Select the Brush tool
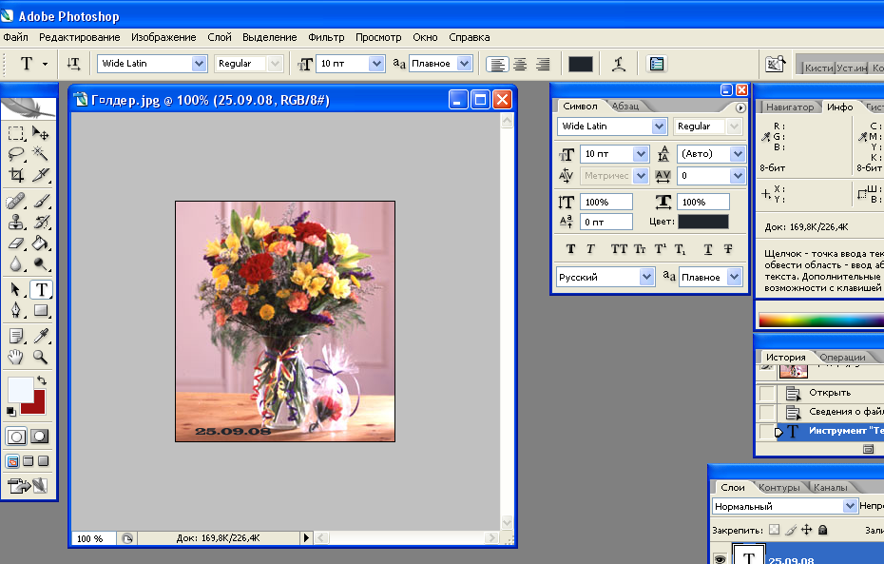 [x=40, y=201]
